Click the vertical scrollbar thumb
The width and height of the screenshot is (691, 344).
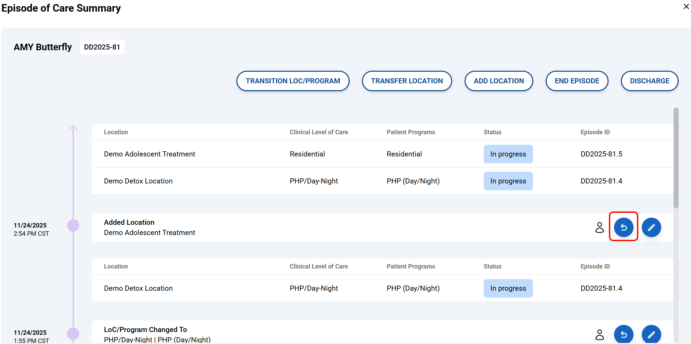click(x=676, y=158)
